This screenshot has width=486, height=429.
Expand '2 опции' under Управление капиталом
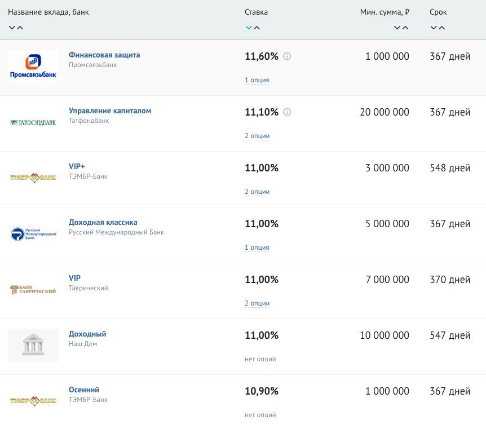tap(257, 136)
